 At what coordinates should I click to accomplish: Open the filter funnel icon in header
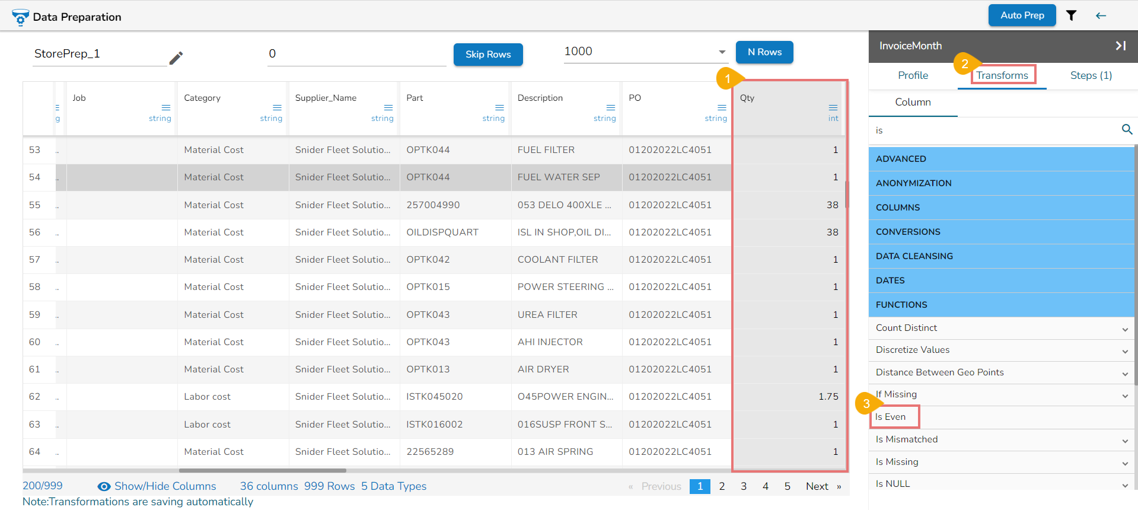(x=1071, y=16)
